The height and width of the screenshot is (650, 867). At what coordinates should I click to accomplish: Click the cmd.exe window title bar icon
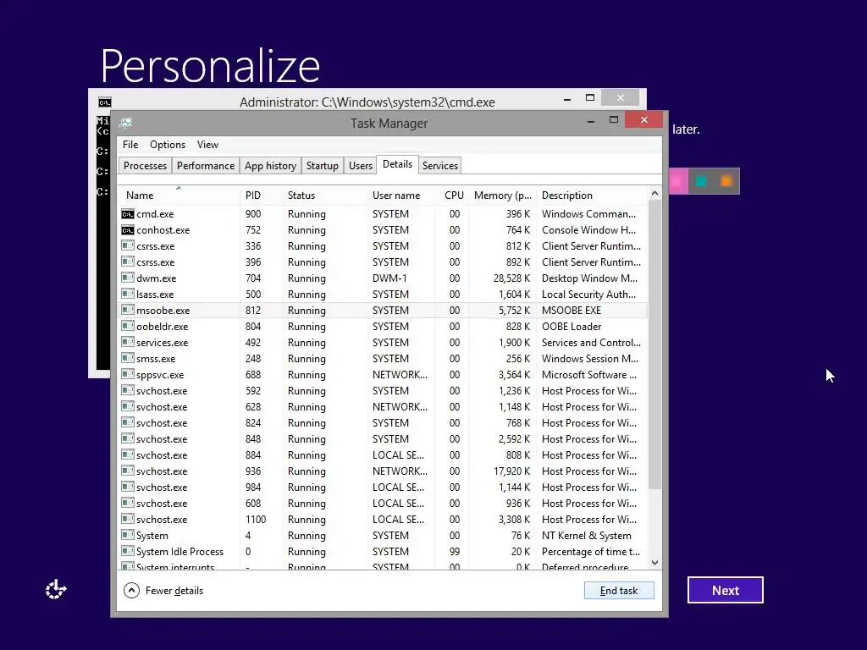[x=104, y=102]
